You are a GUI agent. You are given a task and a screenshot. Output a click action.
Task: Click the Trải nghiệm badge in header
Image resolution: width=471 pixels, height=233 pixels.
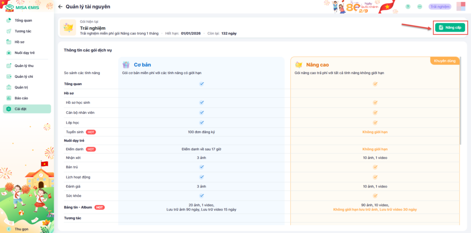tap(440, 6)
